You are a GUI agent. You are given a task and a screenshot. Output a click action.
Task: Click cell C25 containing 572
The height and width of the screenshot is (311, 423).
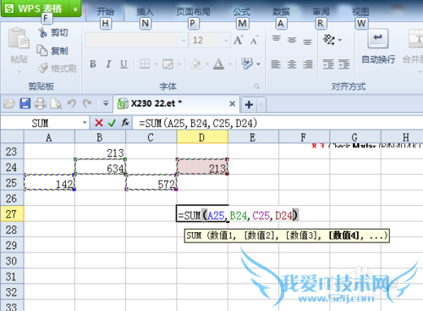pos(151,182)
